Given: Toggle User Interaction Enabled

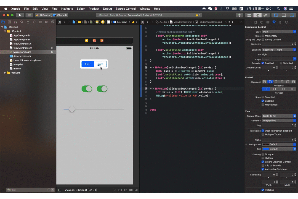Looking at the screenshot, I should pyautogui.click(x=263, y=131).
